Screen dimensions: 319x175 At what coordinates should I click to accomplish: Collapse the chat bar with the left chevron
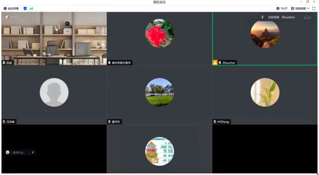click(x=33, y=152)
